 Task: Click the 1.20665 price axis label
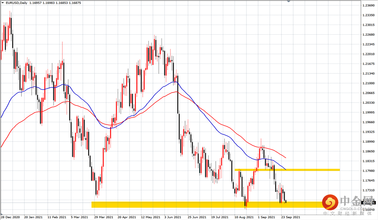coord(368,93)
